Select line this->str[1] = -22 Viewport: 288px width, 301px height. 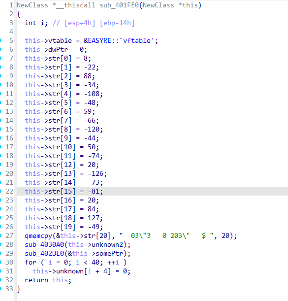point(62,67)
